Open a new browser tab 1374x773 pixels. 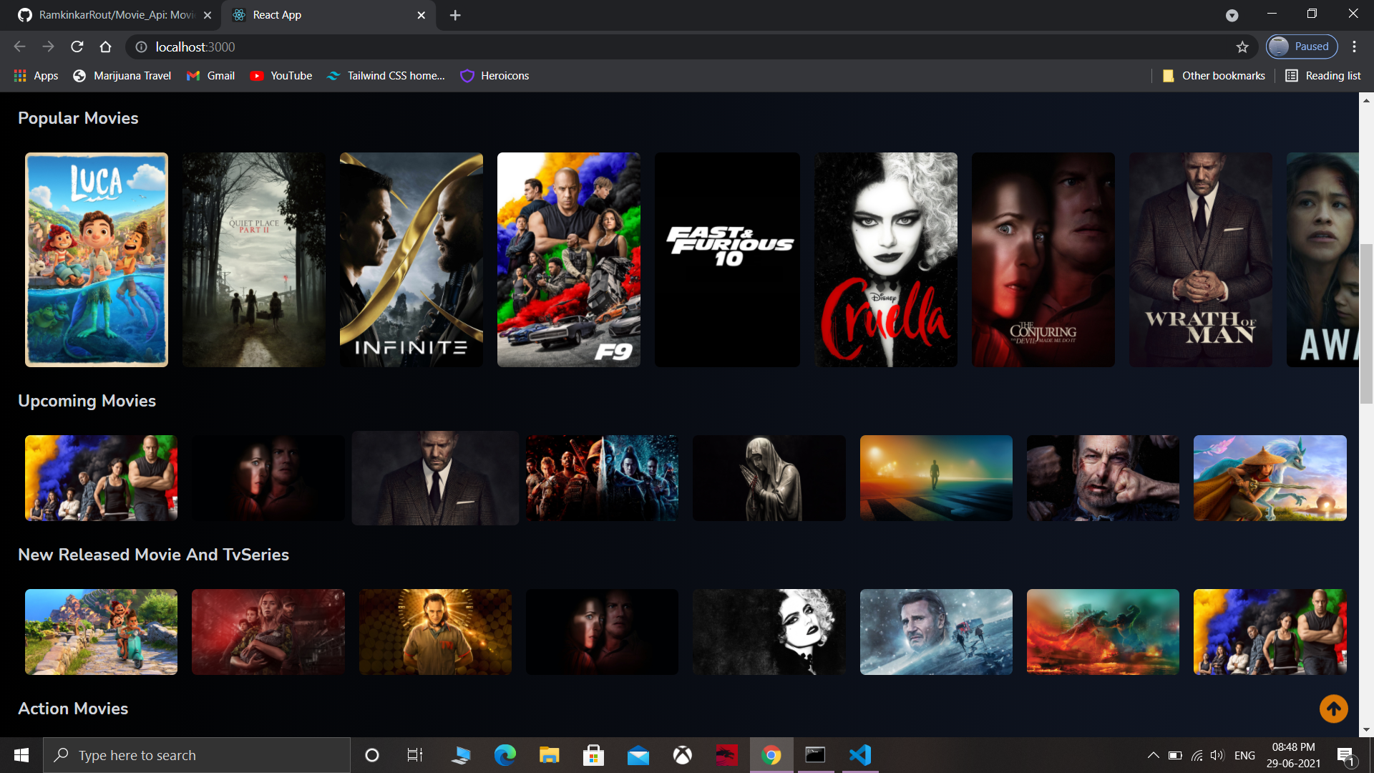pyautogui.click(x=455, y=15)
